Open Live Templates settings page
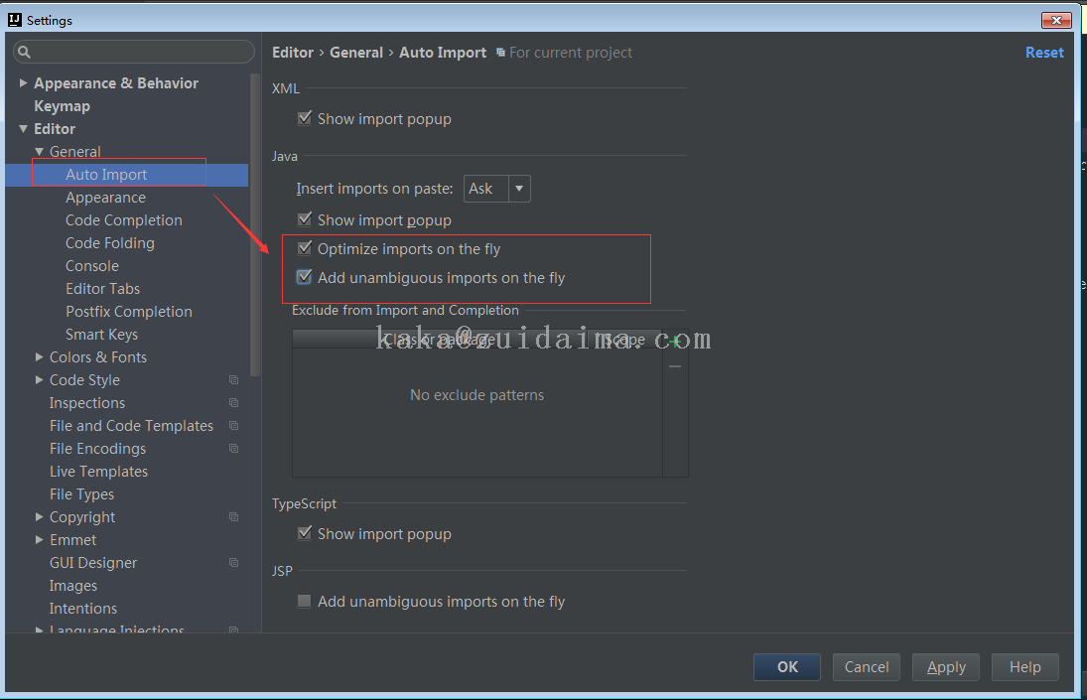Image resolution: width=1087 pixels, height=700 pixels. [x=98, y=472]
